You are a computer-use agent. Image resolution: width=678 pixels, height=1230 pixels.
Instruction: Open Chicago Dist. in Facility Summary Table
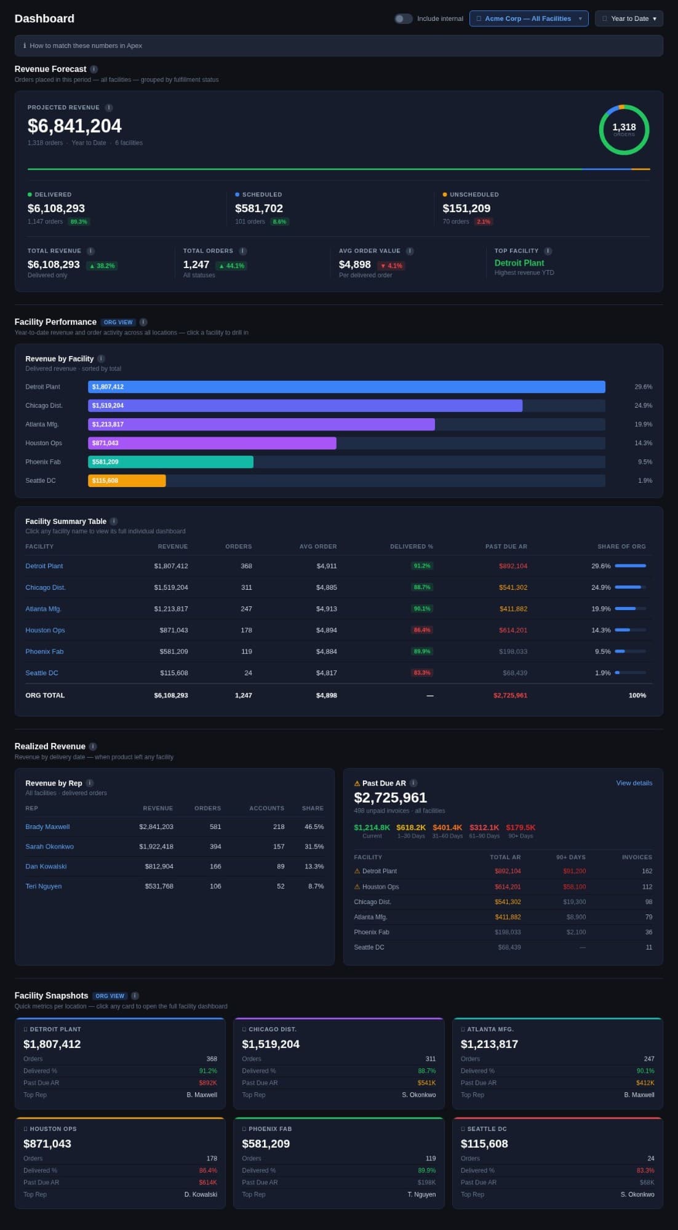(x=46, y=587)
